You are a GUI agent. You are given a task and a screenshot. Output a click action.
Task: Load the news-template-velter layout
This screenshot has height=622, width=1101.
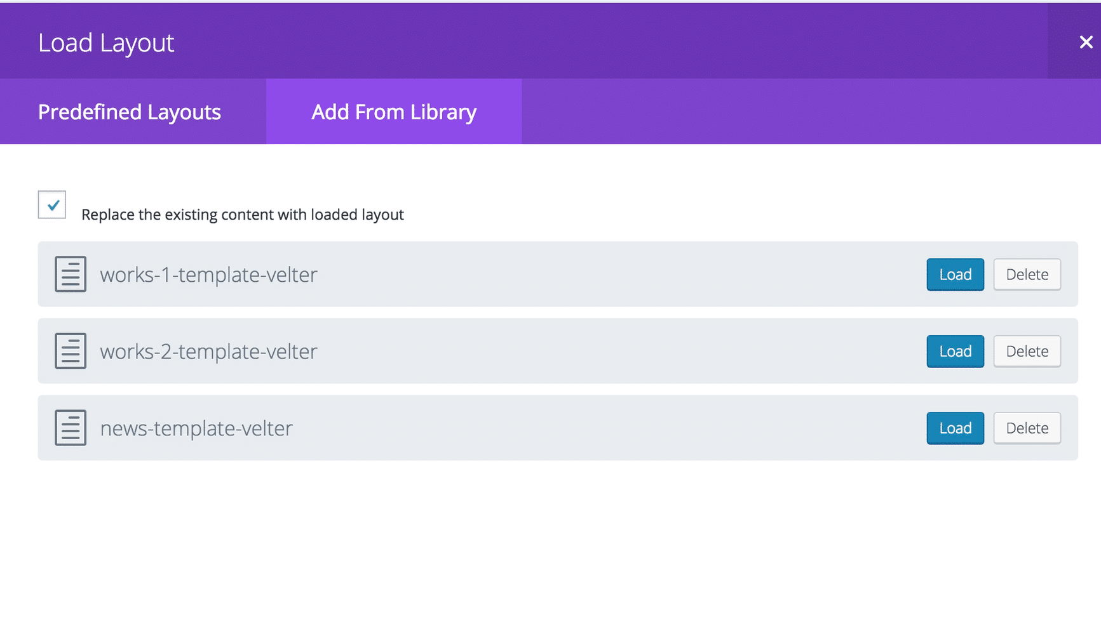click(955, 428)
